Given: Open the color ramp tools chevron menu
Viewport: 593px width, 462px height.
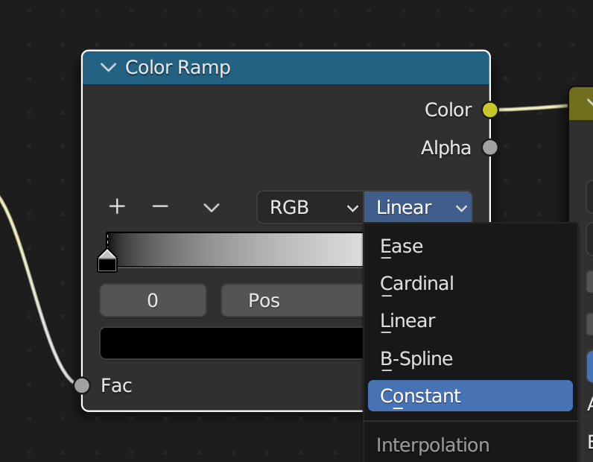Looking at the screenshot, I should click(x=212, y=207).
